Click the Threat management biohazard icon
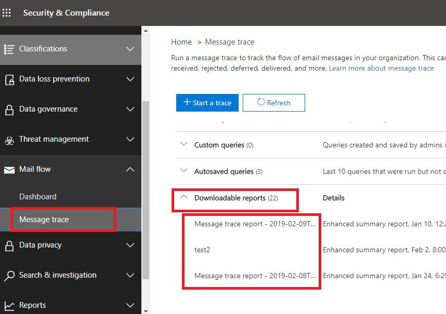This screenshot has height=314, width=446. pos(9,140)
